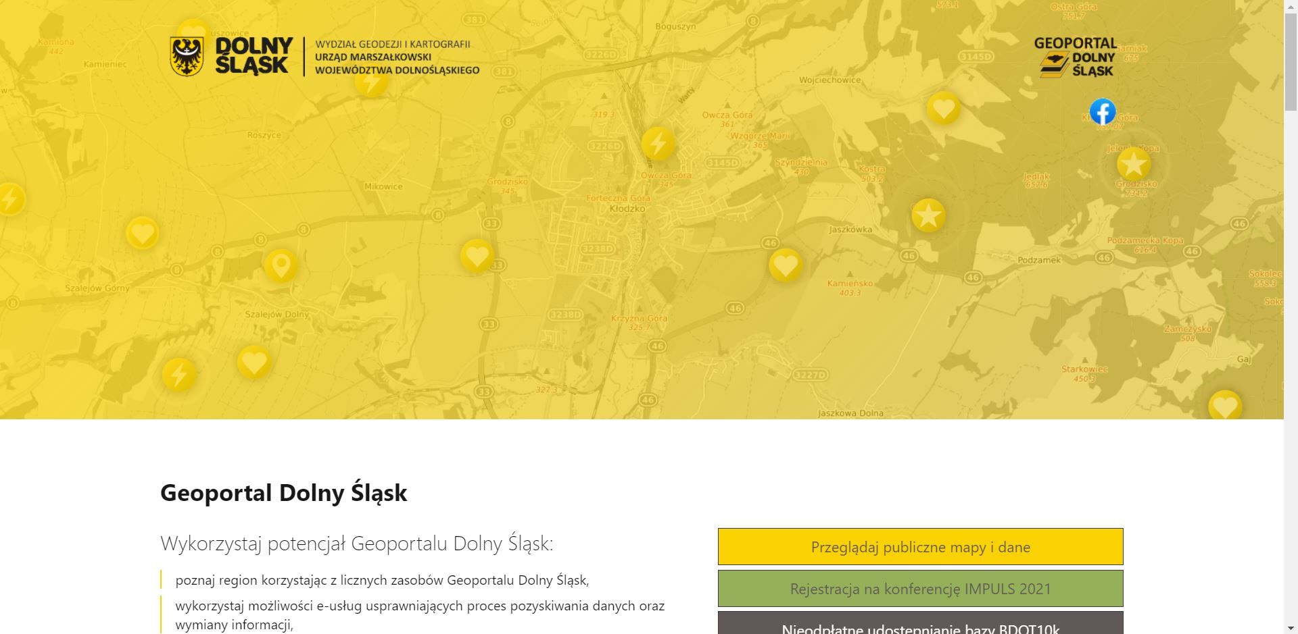Click the heart marker below Szalejów Dolny label
Screen dimensions: 1298x634
(254, 362)
